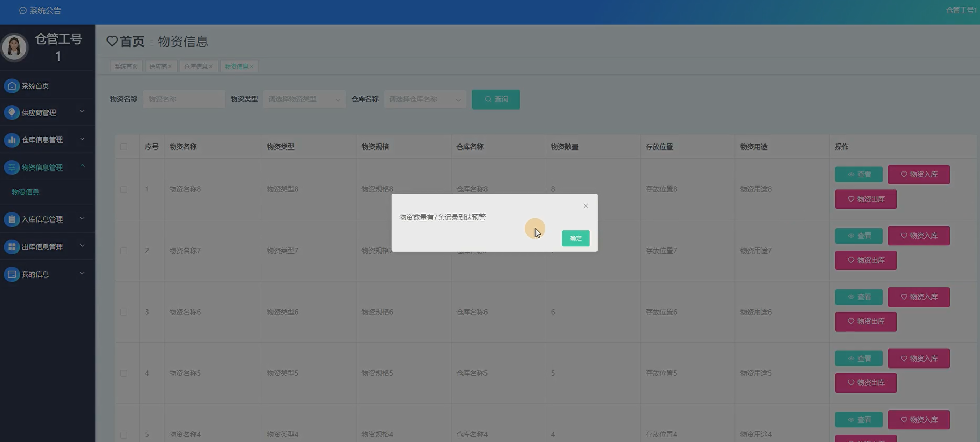980x442 pixels.
Task: Click the 仓库信息管理 chart icon
Action: pos(12,140)
